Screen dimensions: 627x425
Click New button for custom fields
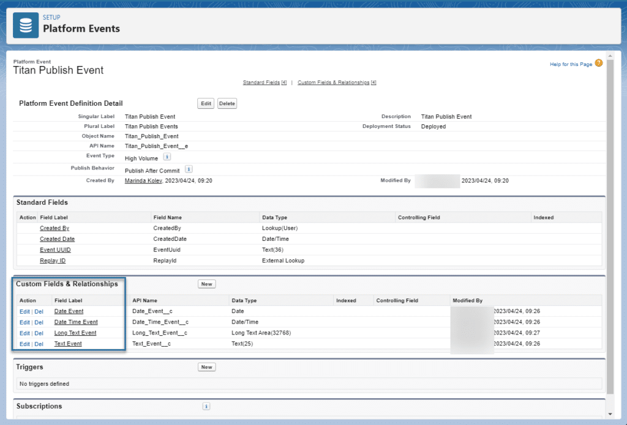(207, 284)
